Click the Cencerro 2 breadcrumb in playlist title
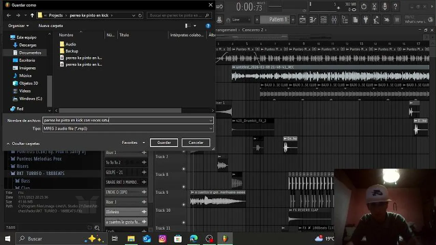 (x=253, y=30)
